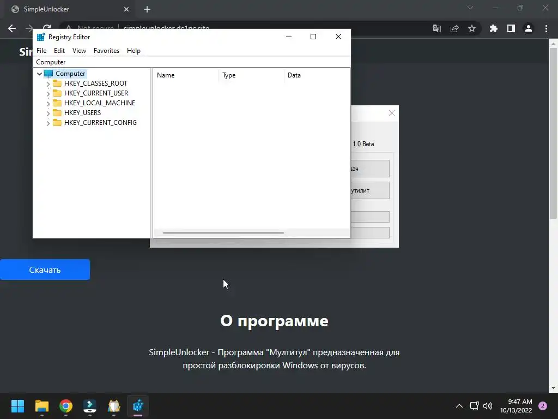This screenshot has width=558, height=419.
Task: Go back in the browser
Action: click(x=12, y=28)
